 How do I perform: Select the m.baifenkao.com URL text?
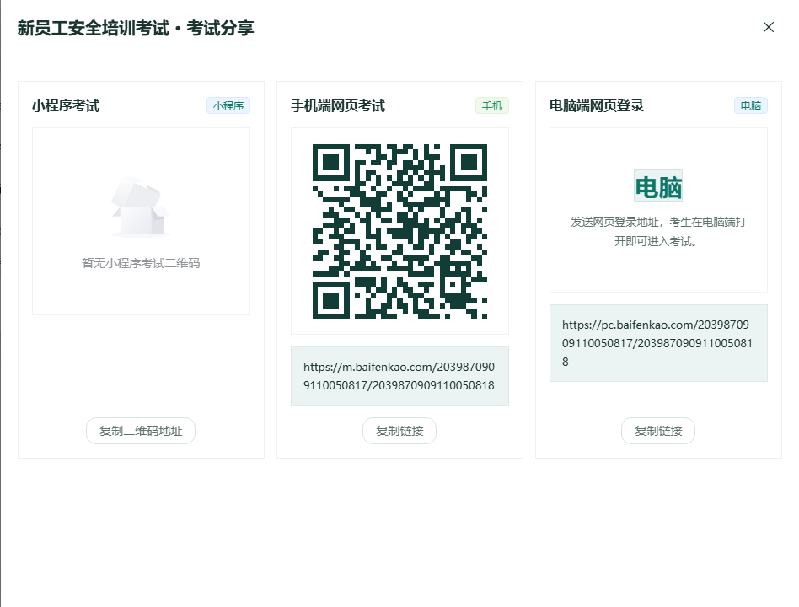(x=399, y=376)
